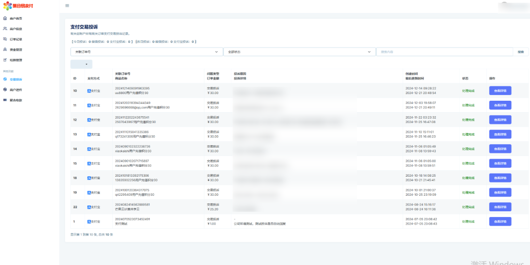This screenshot has width=530, height=265.
Task: Click the Alipay icon in row ID 10
Action: click(89, 90)
